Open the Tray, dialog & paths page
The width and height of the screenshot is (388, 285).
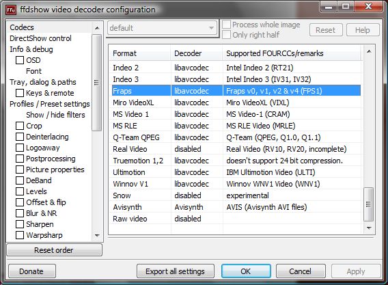pos(43,82)
